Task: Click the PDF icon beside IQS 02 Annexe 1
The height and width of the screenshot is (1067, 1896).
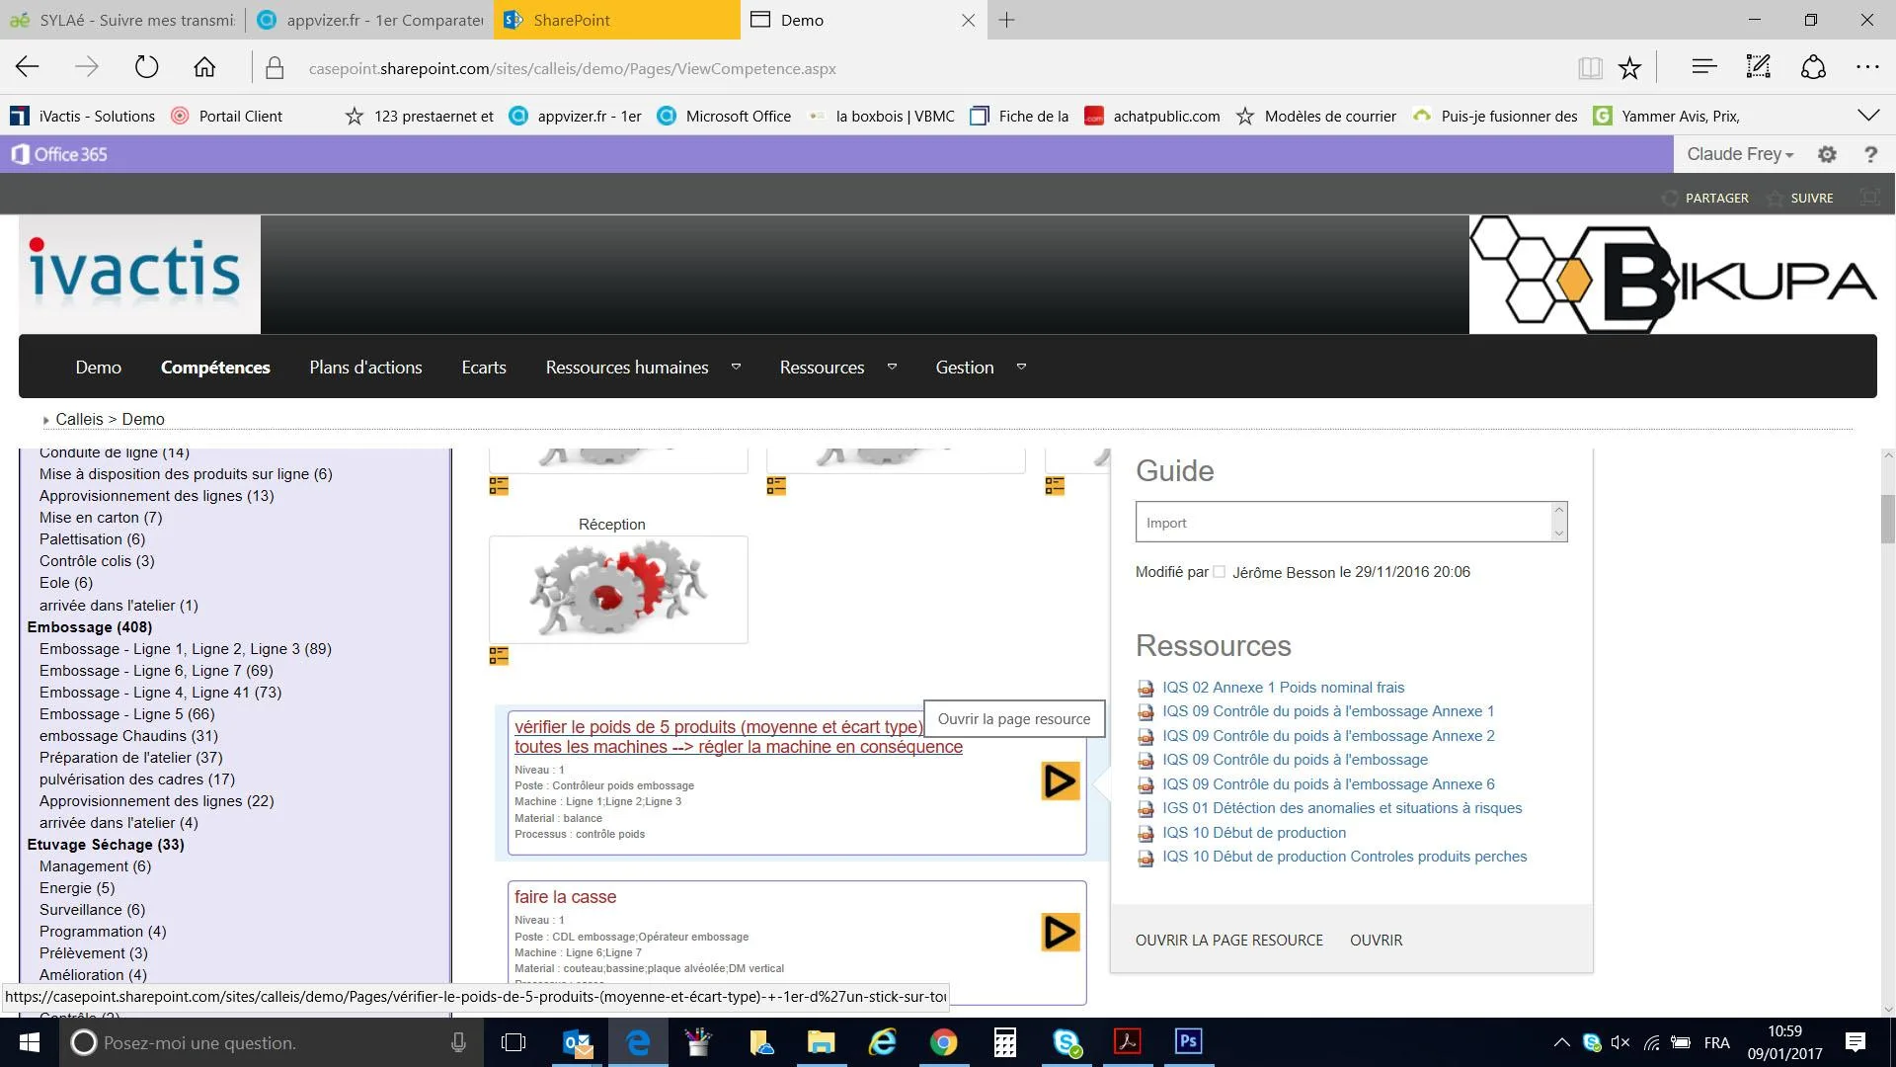Action: [x=1145, y=689]
